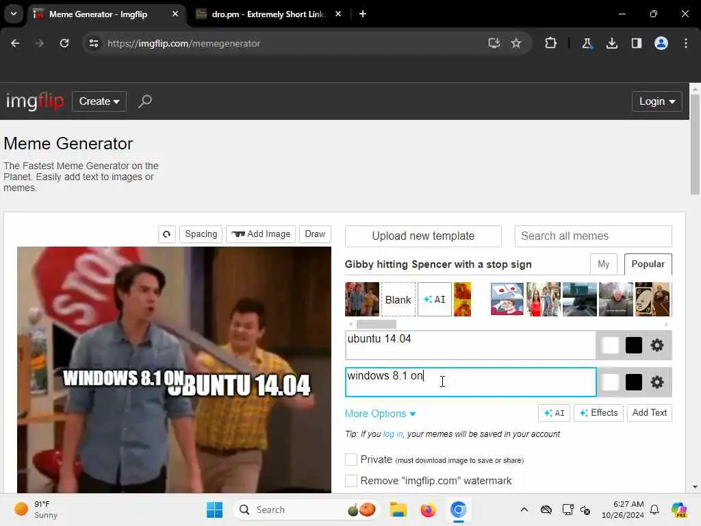Open settings gear for ubuntu 14.04 text

[x=657, y=345]
